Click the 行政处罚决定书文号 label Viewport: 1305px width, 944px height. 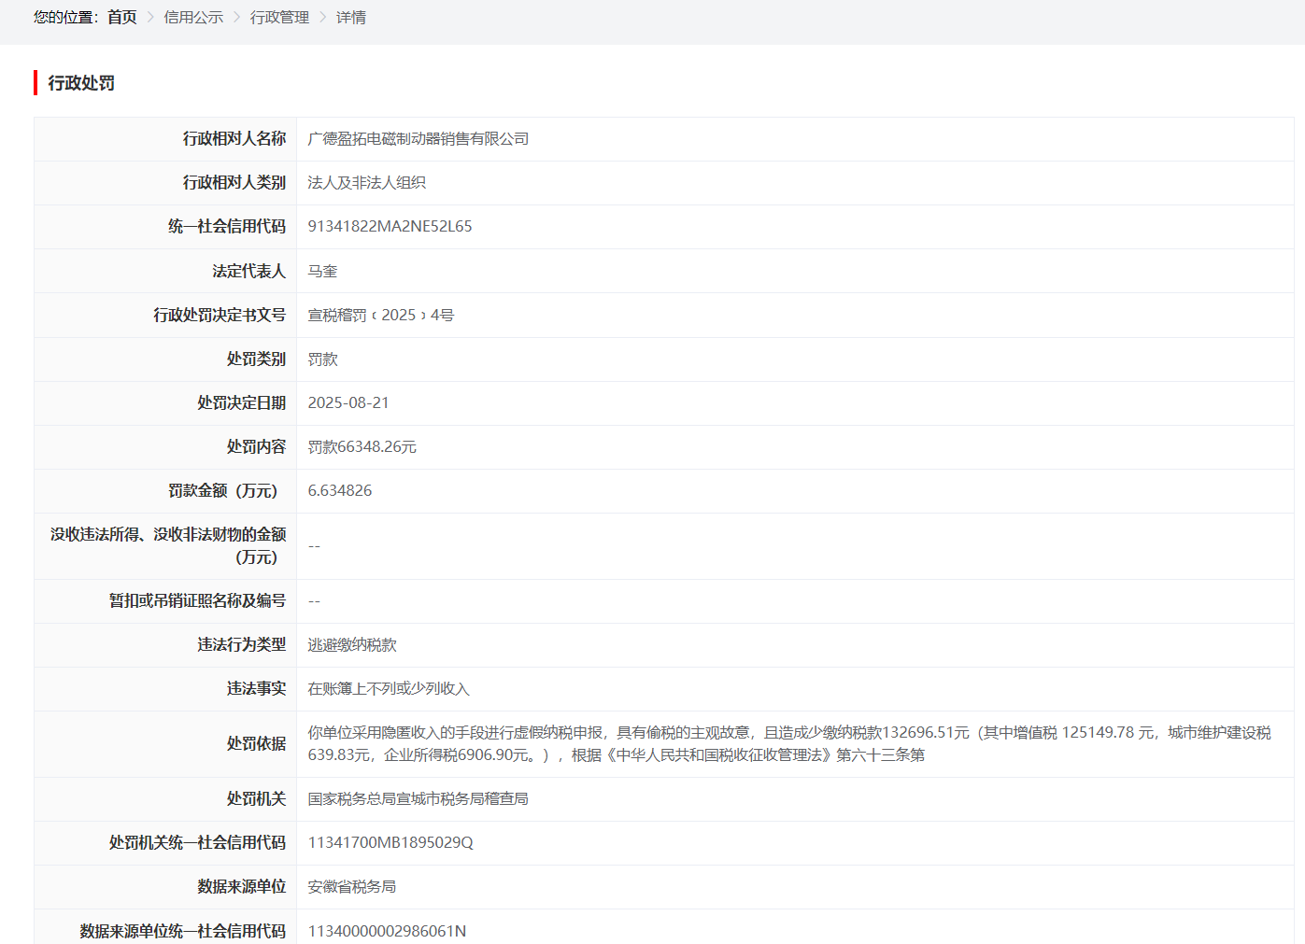coord(220,316)
